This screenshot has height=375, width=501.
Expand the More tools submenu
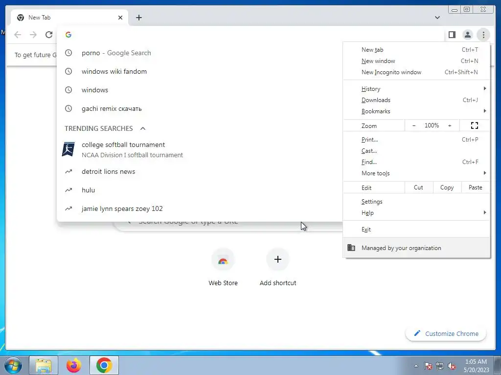417,173
